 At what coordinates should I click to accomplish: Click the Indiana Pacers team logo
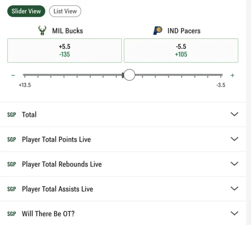[x=158, y=31]
